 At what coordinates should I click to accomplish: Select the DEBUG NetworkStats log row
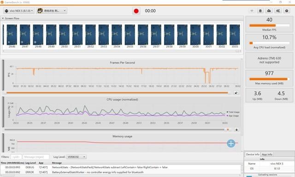click(x=121, y=167)
